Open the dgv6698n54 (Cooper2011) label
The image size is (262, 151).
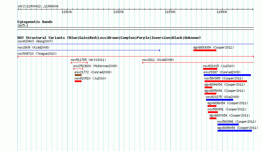[238, 128]
